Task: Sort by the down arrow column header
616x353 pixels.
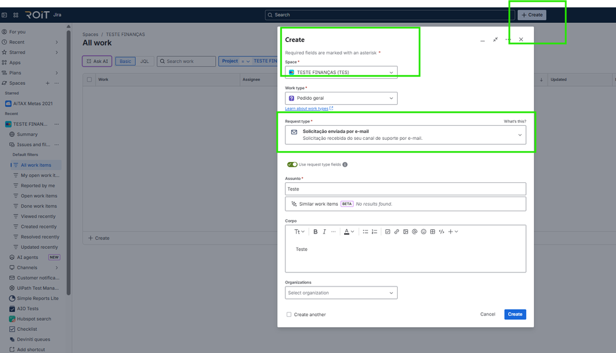Action: click(x=541, y=79)
